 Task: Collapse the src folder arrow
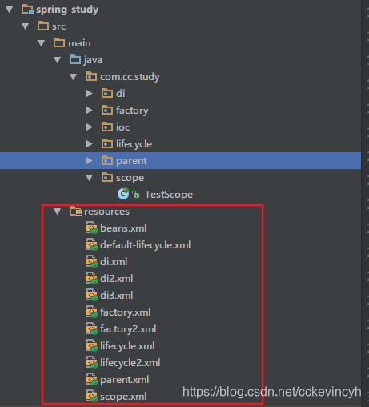[26, 26]
